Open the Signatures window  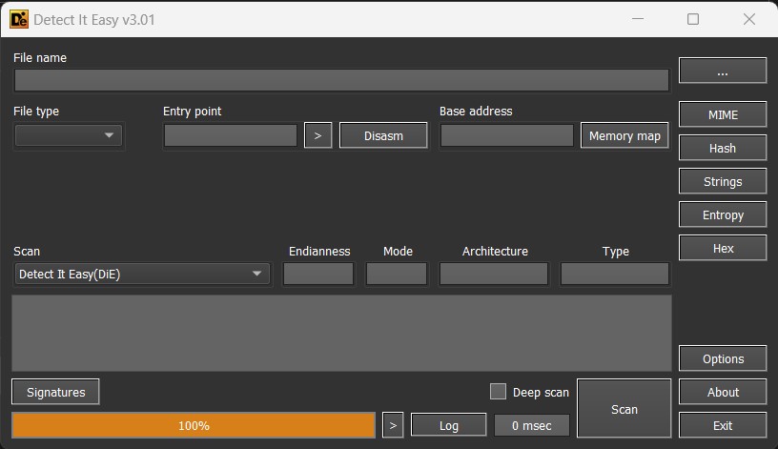pos(55,392)
